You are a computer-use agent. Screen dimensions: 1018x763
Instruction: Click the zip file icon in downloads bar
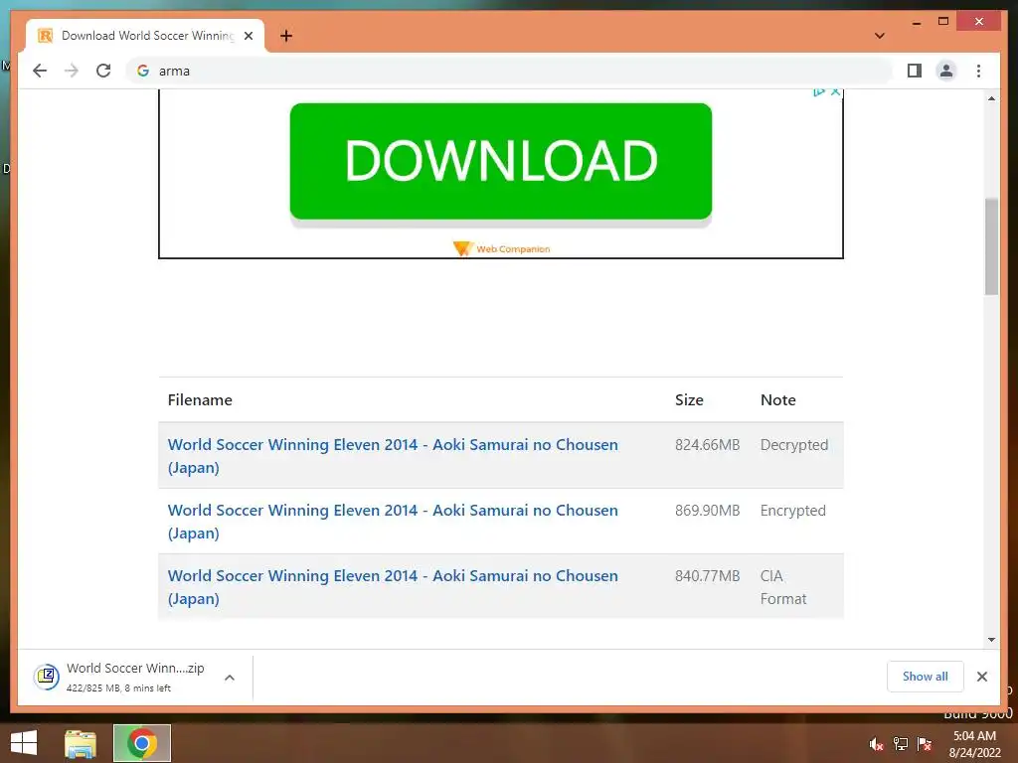point(47,677)
